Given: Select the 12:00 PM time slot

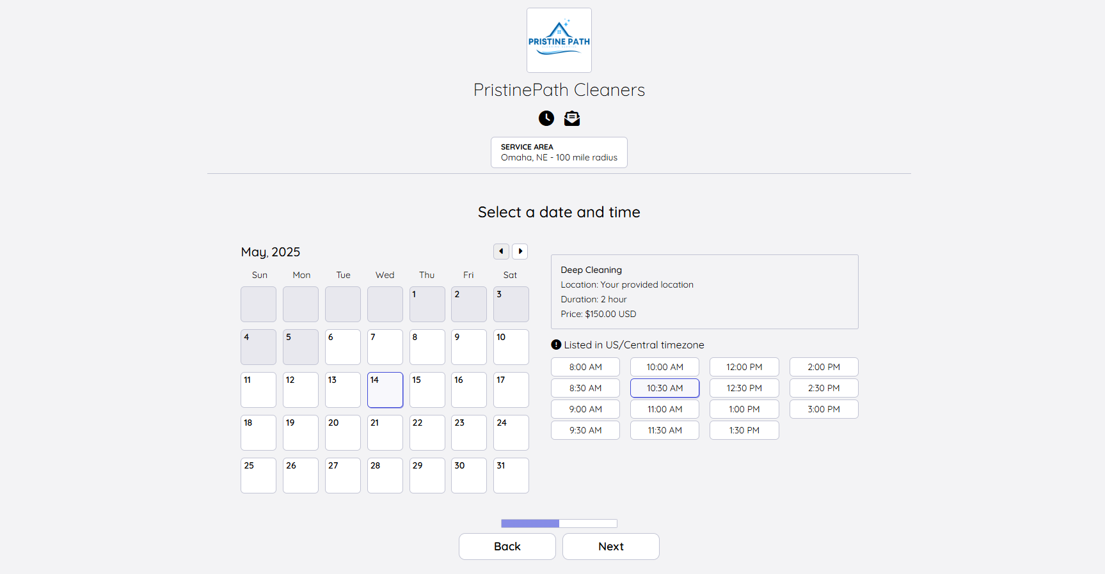Looking at the screenshot, I should pos(744,367).
